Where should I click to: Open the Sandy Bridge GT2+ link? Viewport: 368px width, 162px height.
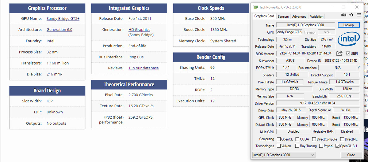[x=63, y=19]
